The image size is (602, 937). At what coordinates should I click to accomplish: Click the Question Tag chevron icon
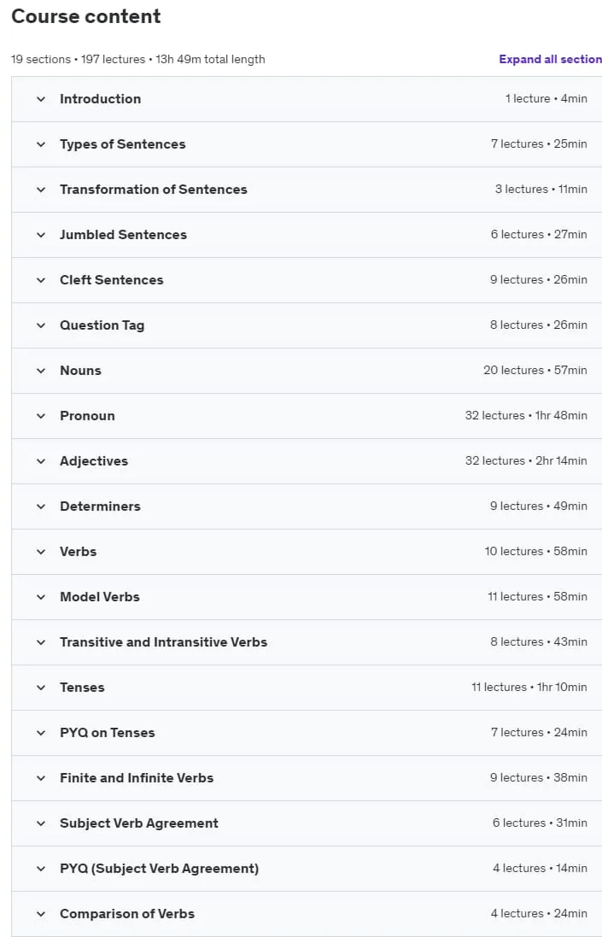click(41, 325)
